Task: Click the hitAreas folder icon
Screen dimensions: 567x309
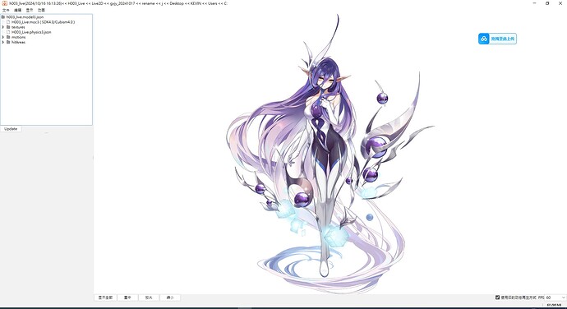Action: click(8, 42)
